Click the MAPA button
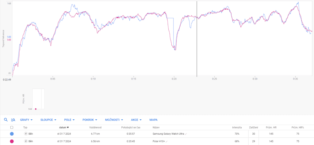314x145 pixels. 153,120
